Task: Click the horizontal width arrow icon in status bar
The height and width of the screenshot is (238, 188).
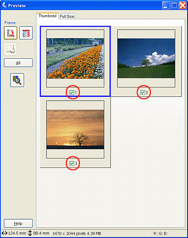Action: [x=5, y=233]
